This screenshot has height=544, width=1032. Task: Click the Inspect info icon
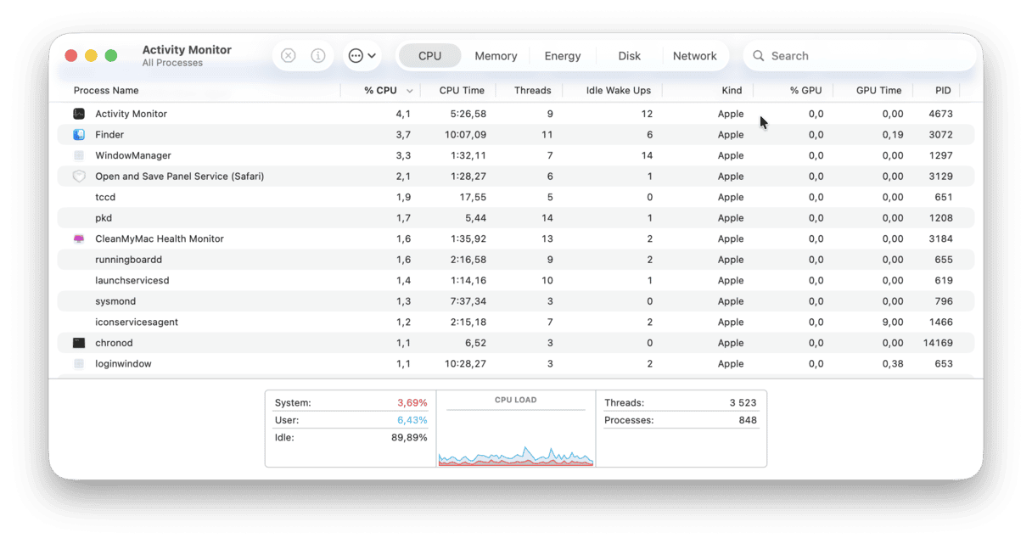pyautogui.click(x=318, y=54)
